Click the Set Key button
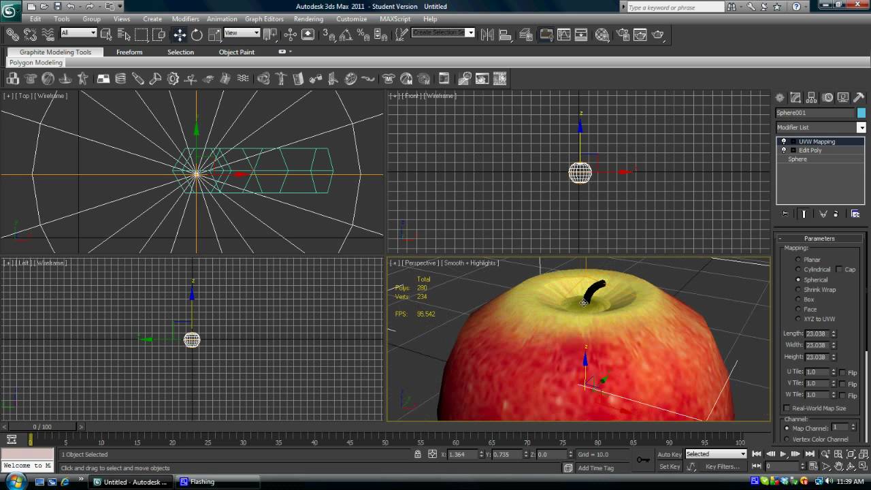This screenshot has width=871, height=490. pos(669,467)
